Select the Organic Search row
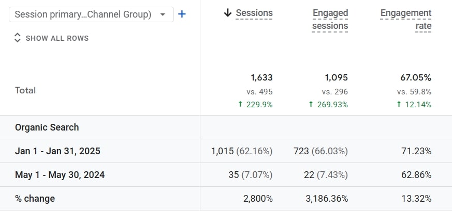Viewport: 452px width, 211px height. click(x=47, y=127)
